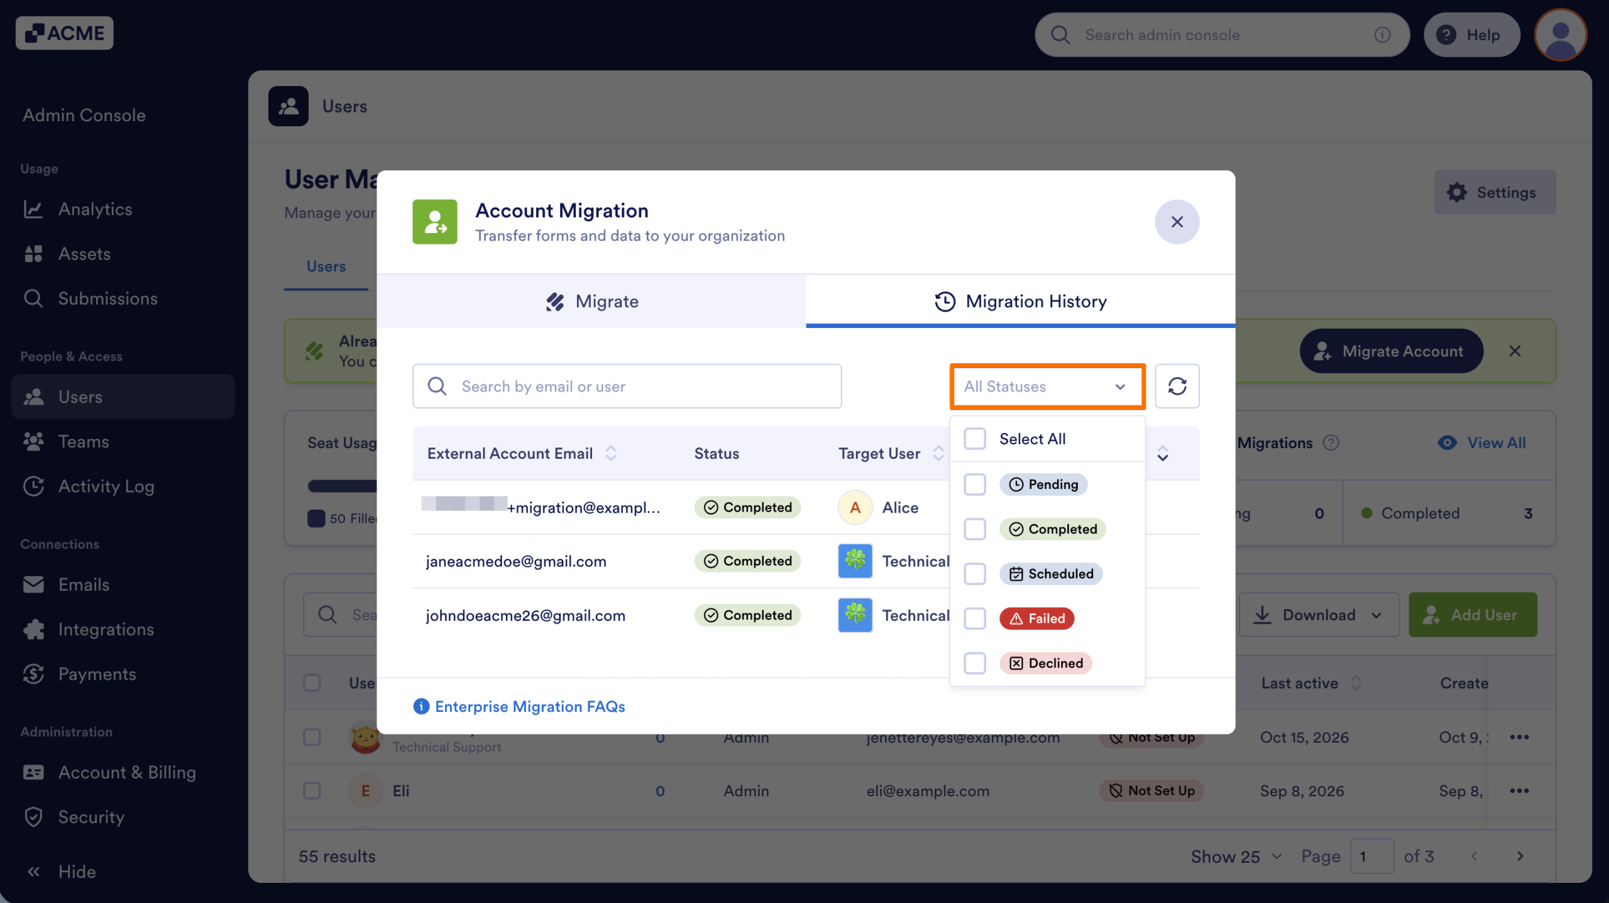Click janeacmedoe@gmail.com row email
This screenshot has width=1609, height=903.
[516, 561]
